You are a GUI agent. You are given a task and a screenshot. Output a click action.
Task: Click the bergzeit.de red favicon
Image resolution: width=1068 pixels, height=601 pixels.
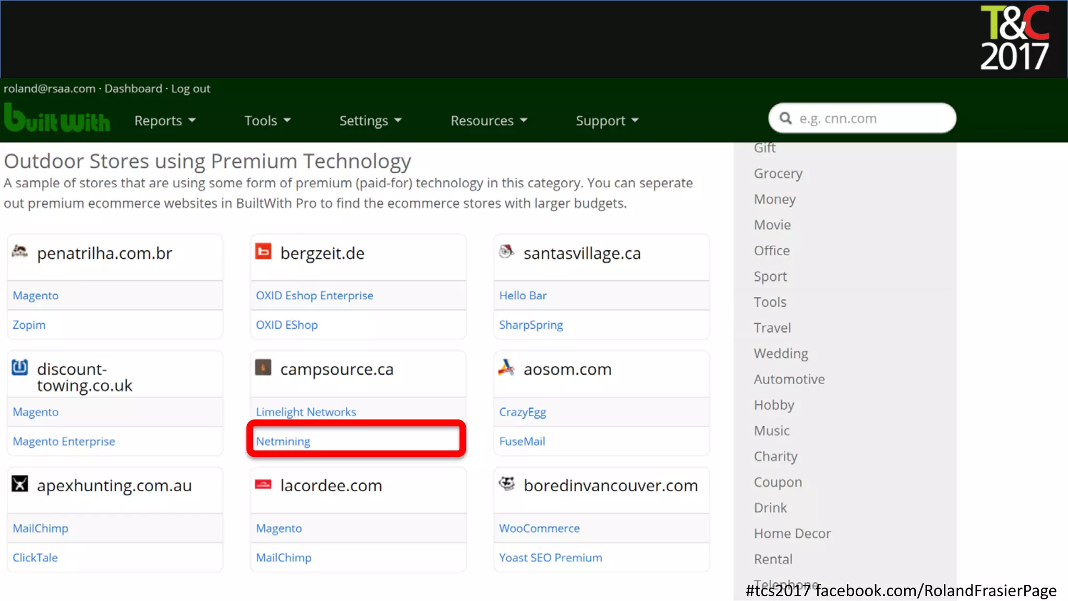click(x=263, y=252)
